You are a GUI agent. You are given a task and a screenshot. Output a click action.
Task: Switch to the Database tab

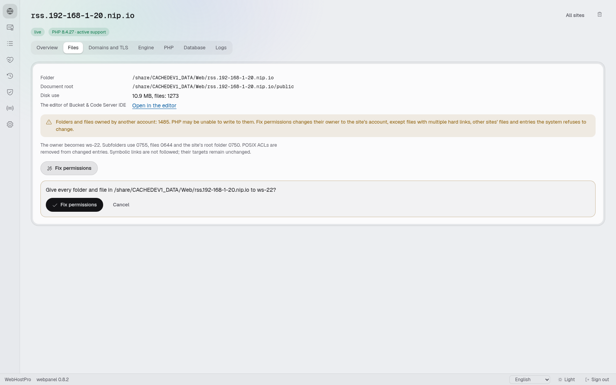click(x=194, y=48)
